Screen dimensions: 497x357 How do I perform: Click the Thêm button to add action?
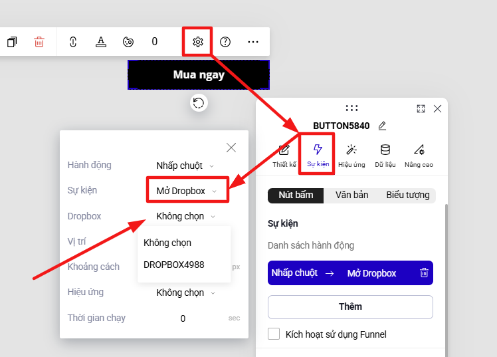pyautogui.click(x=350, y=307)
